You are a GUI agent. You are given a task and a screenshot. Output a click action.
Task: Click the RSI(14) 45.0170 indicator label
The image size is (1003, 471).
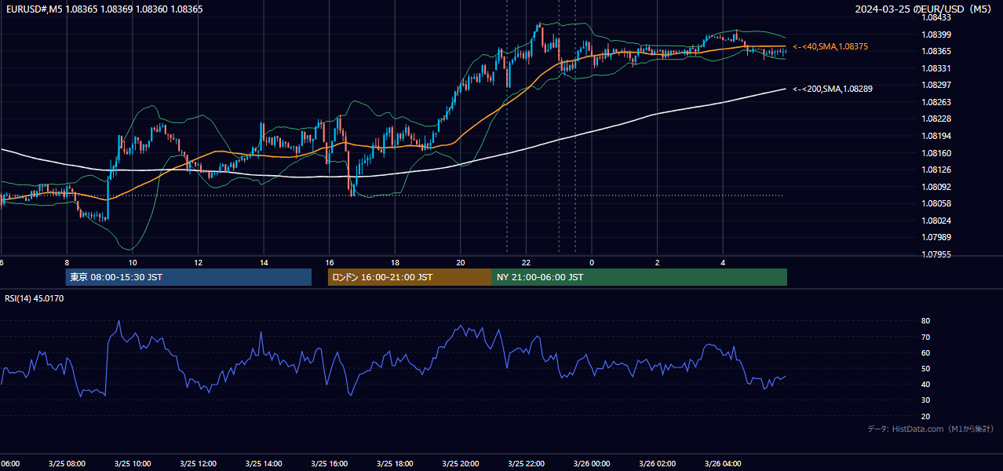[x=35, y=298]
